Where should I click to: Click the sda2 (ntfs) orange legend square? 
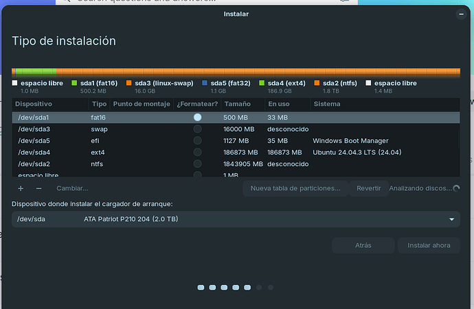coord(317,83)
